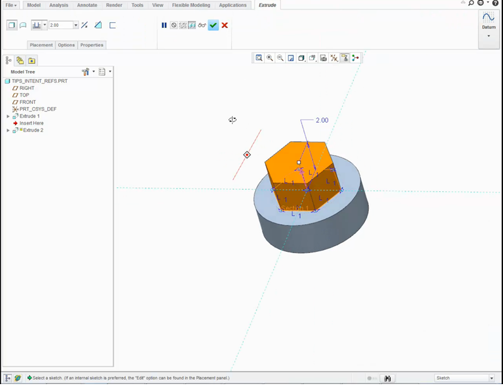The height and width of the screenshot is (386, 503).
Task: Select TIPS_INTENT_REFS.PRT in the model tree
Action: (39, 81)
